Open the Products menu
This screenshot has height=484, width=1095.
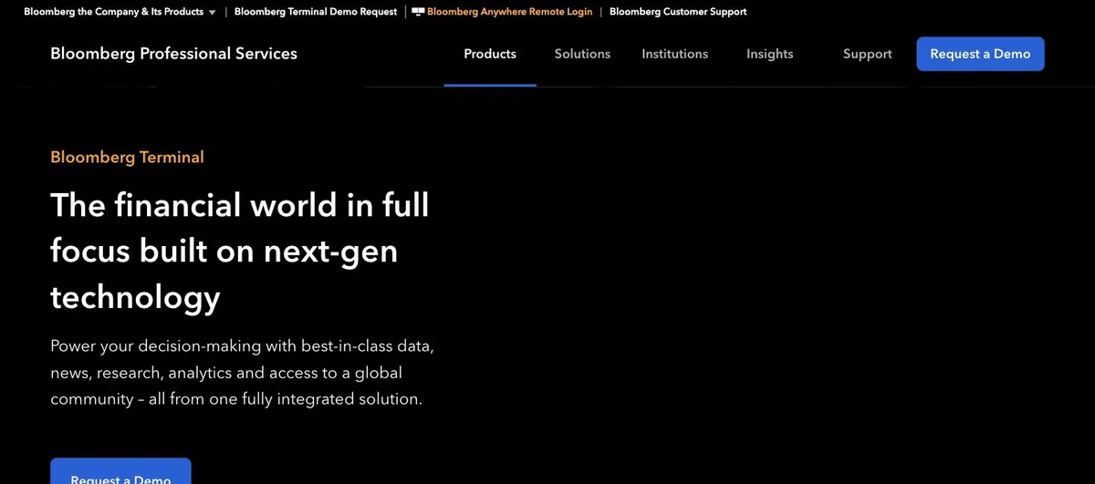pyautogui.click(x=490, y=54)
